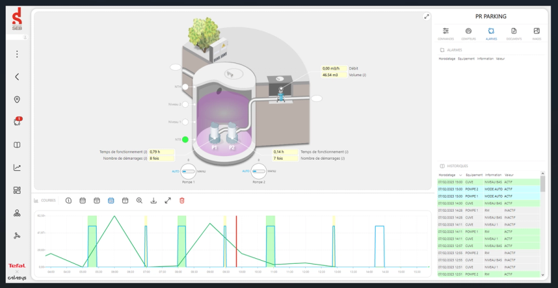Click the Horodatage column header in Alarmes
Image resolution: width=558 pixels, height=288 pixels.
(x=447, y=59)
